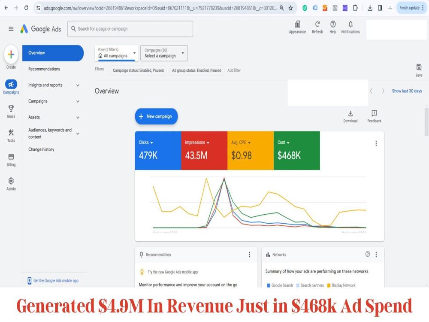
Task: Open the View All campaigns dropdown
Action: coord(117,53)
